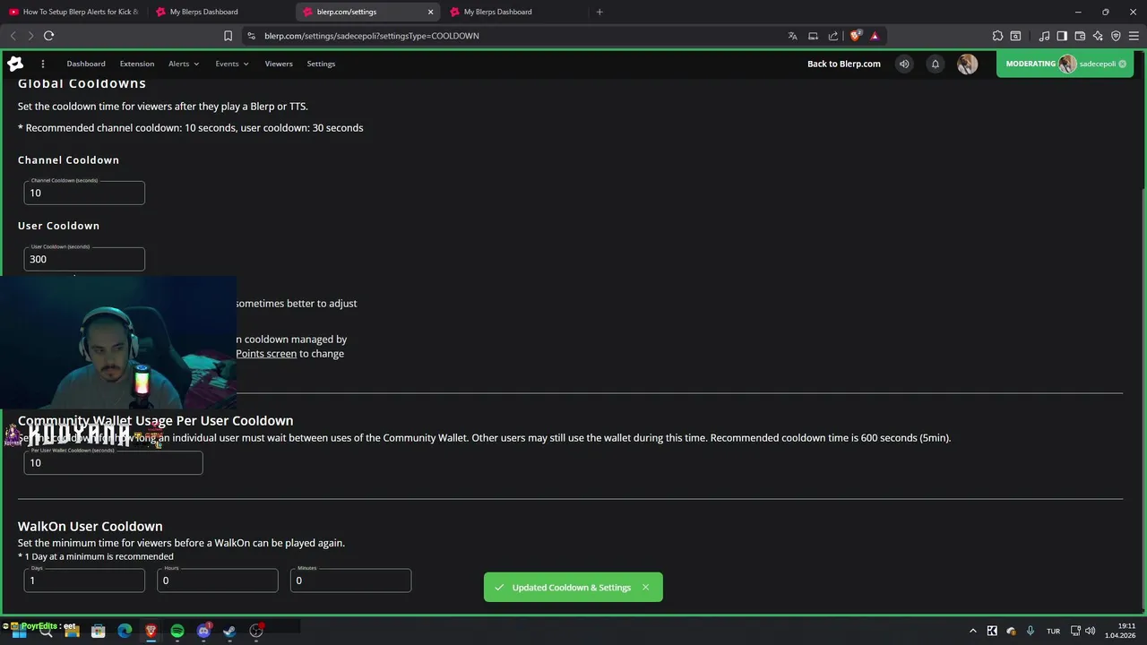This screenshot has height=645, width=1147.
Task: Dismiss the Updated Cooldown & Settings toast
Action: click(645, 588)
